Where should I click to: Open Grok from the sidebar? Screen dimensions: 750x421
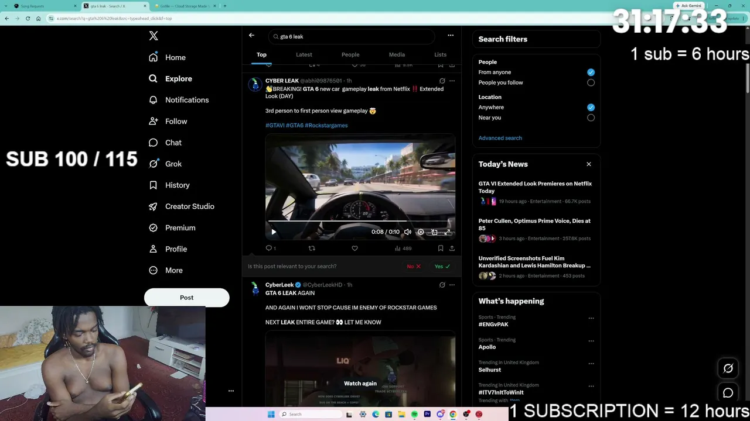165,164
